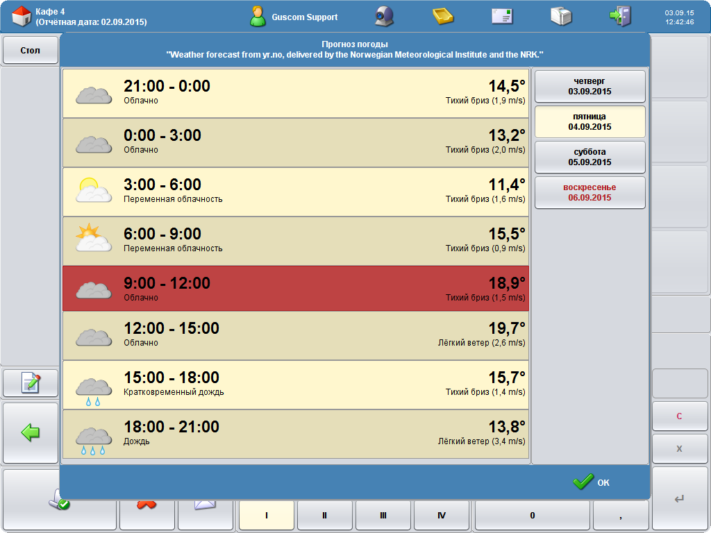Screen dimensions: 711x533
Task: Click the green back arrow button
Action: (x=31, y=433)
